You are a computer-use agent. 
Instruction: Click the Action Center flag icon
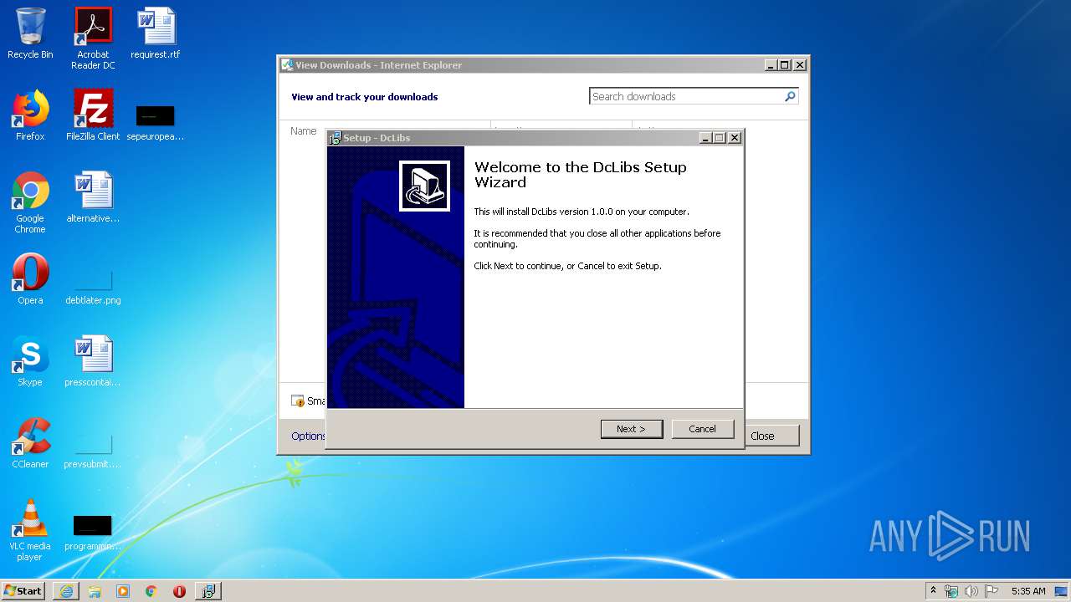(992, 591)
